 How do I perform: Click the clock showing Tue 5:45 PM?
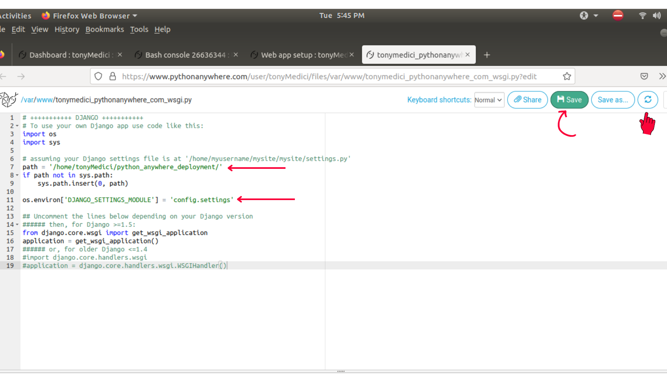click(x=342, y=15)
